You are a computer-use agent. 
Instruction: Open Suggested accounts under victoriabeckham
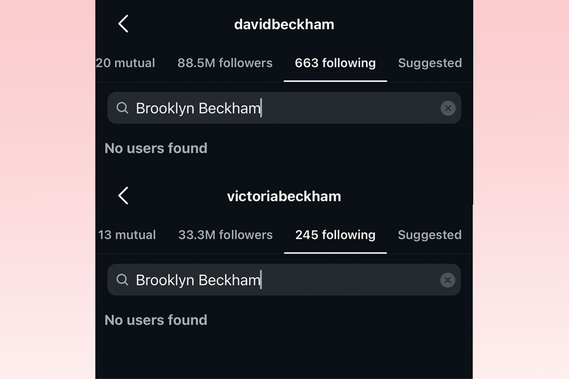click(430, 235)
